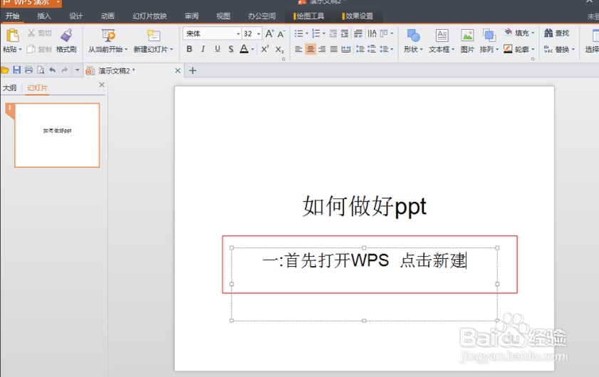
Task: Expand the Replace (替换) dropdown
Action: (573, 49)
